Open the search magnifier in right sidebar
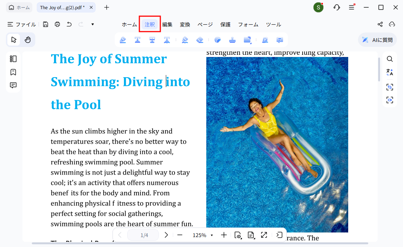The width and height of the screenshot is (403, 247). [390, 59]
